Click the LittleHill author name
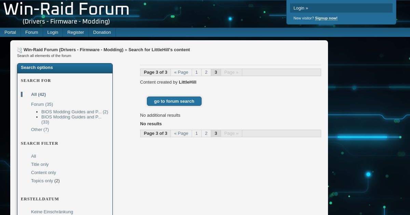This screenshot has height=215, width=410. tap(188, 82)
